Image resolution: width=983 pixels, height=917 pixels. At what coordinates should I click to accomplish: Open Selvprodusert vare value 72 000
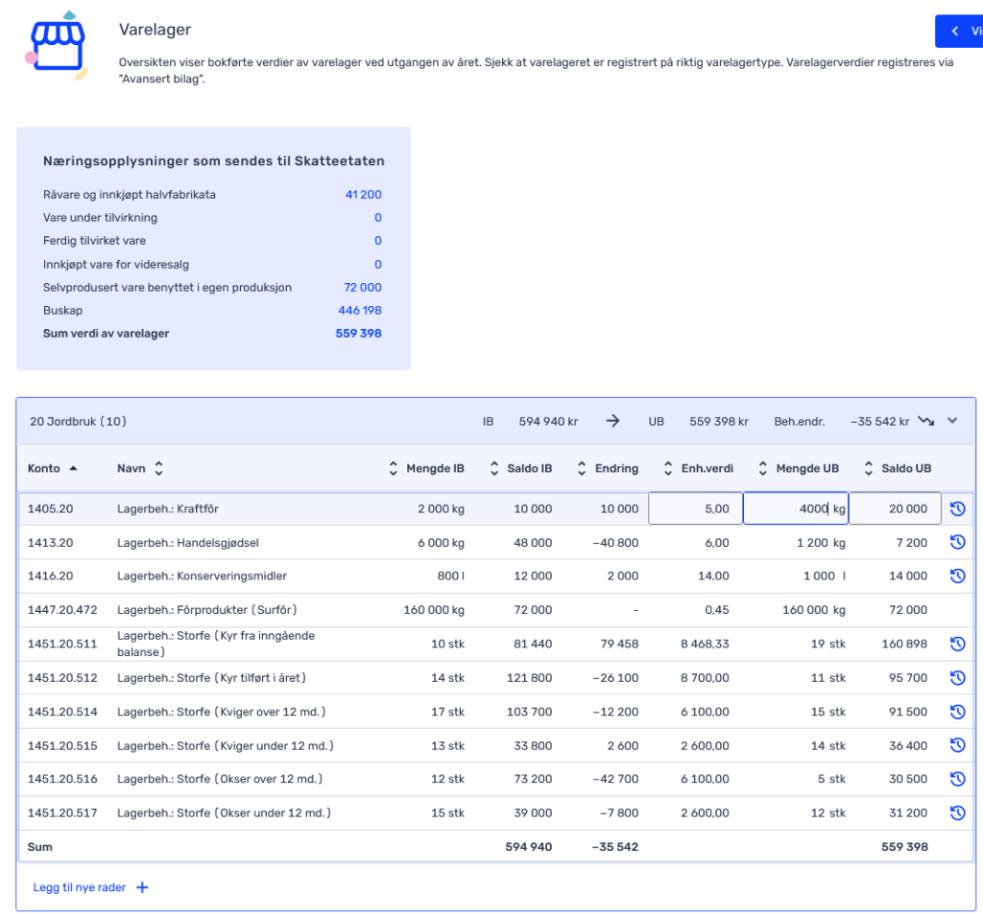pyautogui.click(x=362, y=288)
